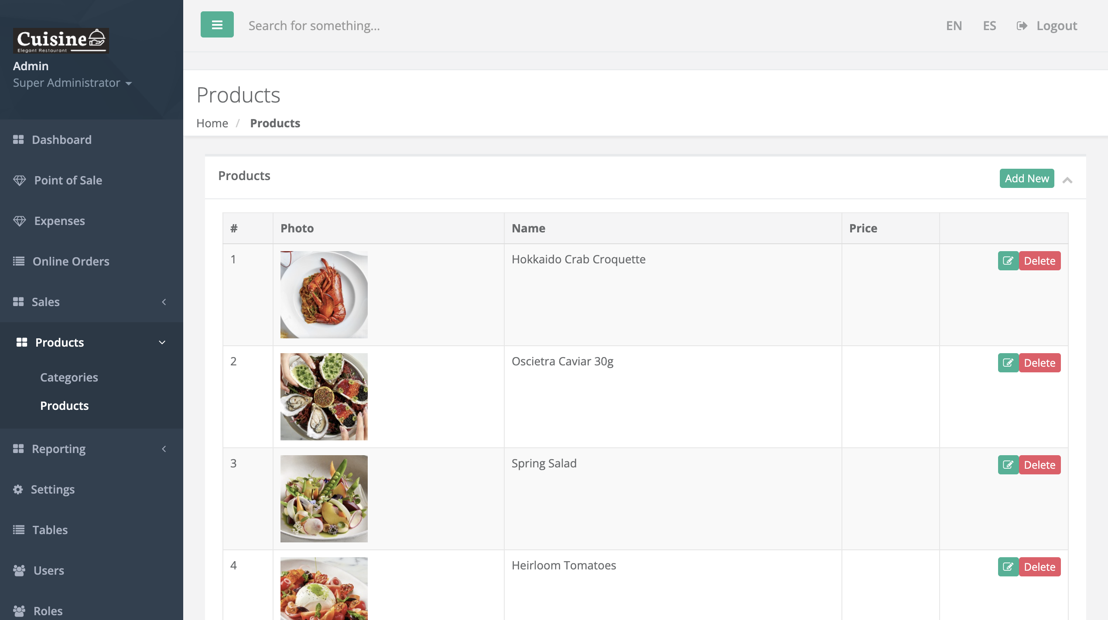Collapse the Products panel with the chevron
Image resolution: width=1108 pixels, height=620 pixels.
pos(1067,180)
